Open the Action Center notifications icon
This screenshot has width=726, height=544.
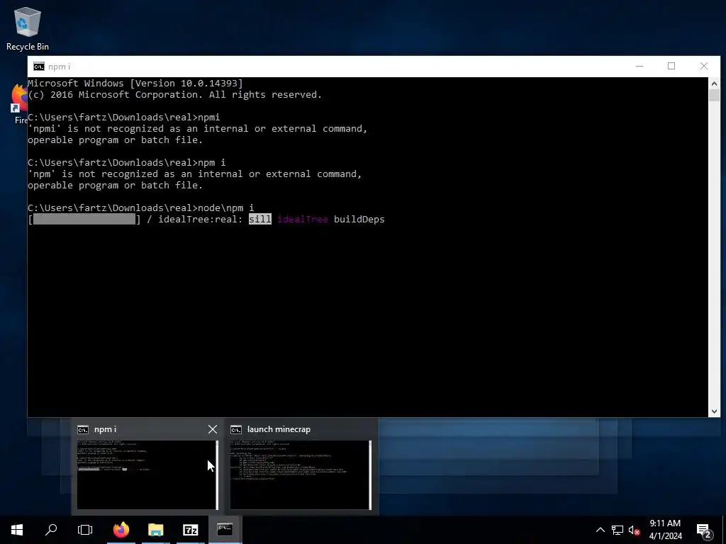click(x=704, y=530)
